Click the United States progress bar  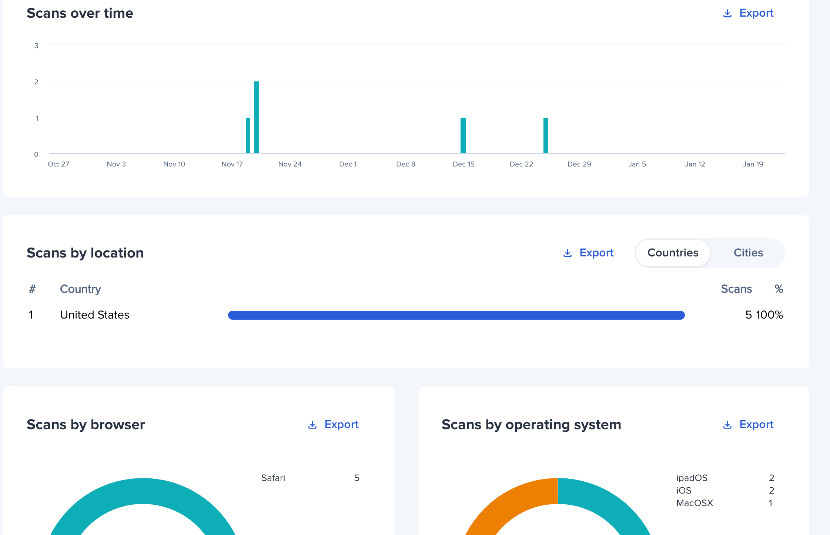coord(456,315)
